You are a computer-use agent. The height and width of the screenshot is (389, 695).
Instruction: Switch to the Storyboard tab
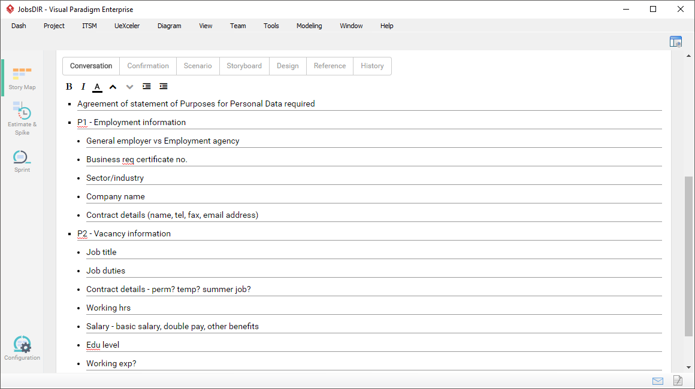244,66
